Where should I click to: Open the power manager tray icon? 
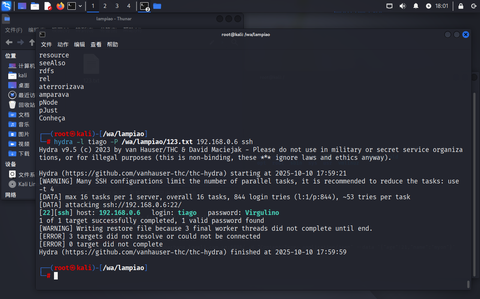point(429,6)
